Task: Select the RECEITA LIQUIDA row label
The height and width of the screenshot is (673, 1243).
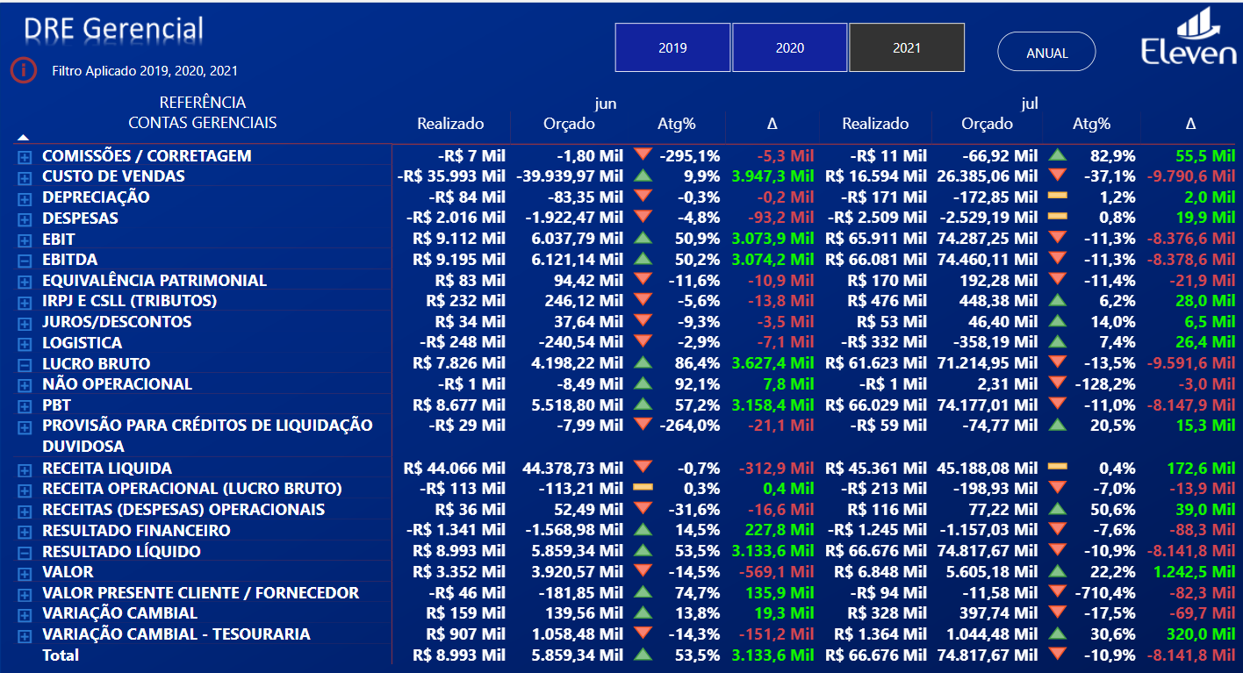Action: [x=107, y=469]
